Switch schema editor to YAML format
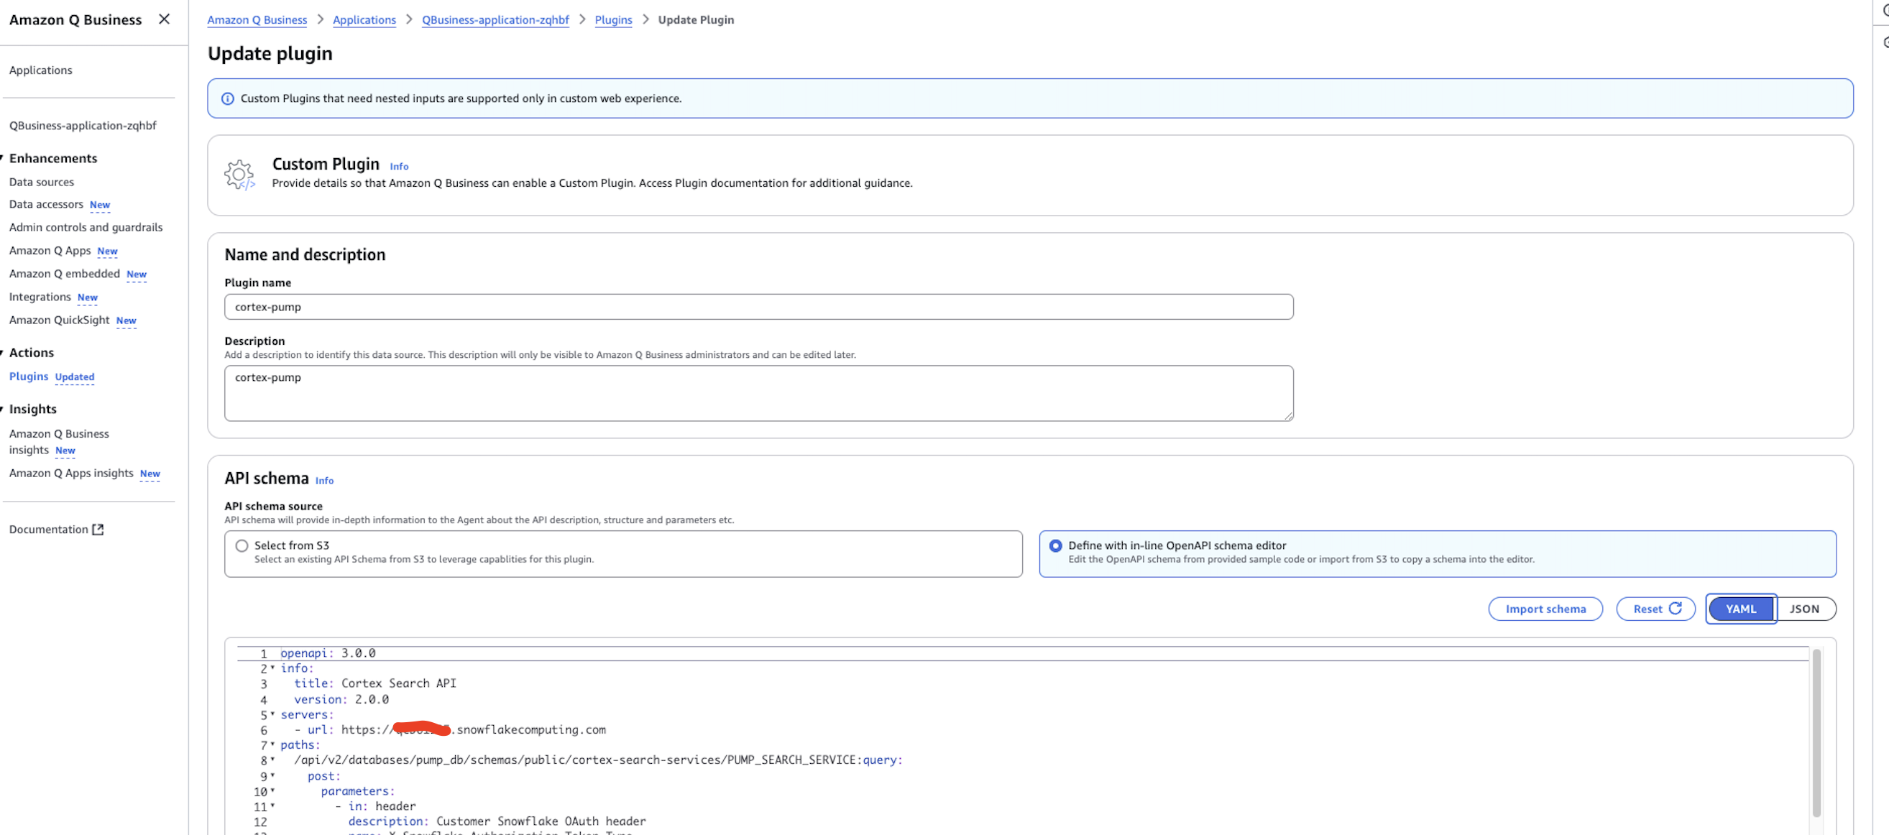Screen dimensions: 1889x835 pyautogui.click(x=1740, y=609)
